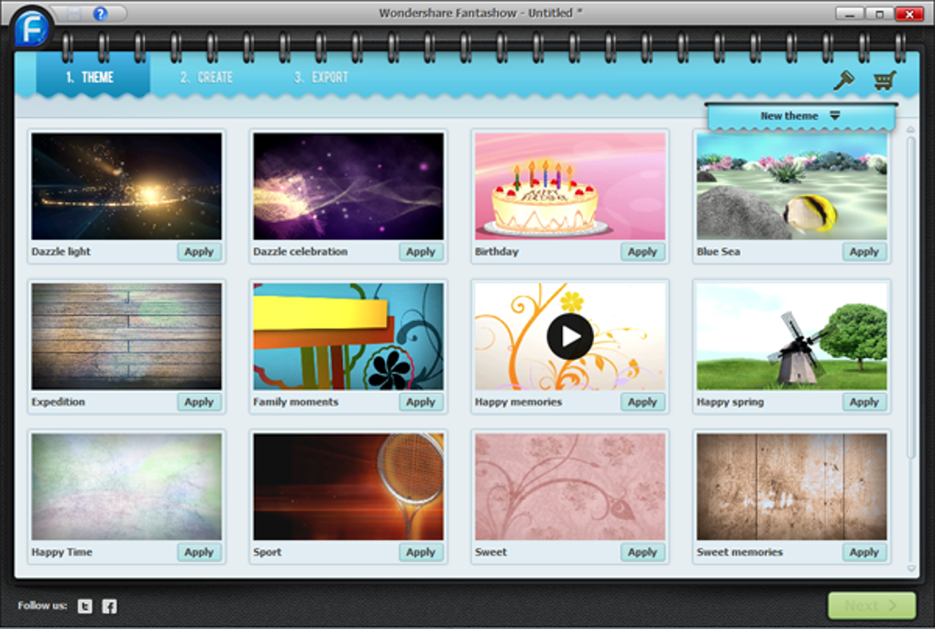Click the Fantashow F logo button

click(31, 28)
